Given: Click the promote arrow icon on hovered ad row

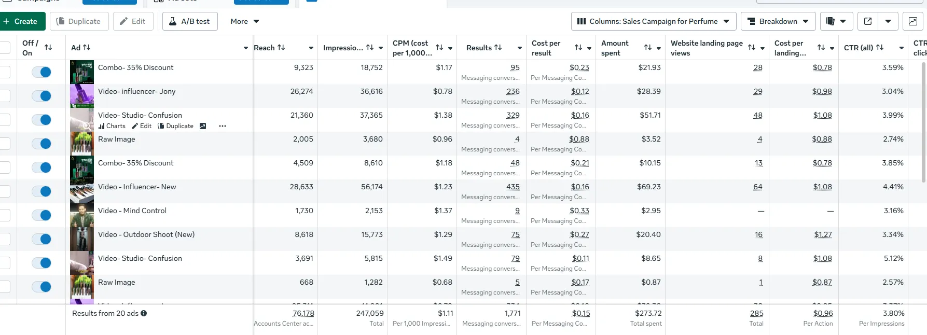Looking at the screenshot, I should pos(203,126).
